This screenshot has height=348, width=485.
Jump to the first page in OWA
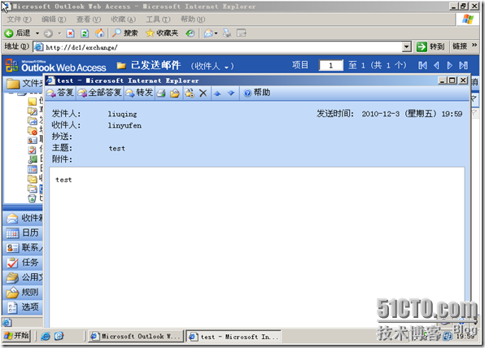(422, 66)
